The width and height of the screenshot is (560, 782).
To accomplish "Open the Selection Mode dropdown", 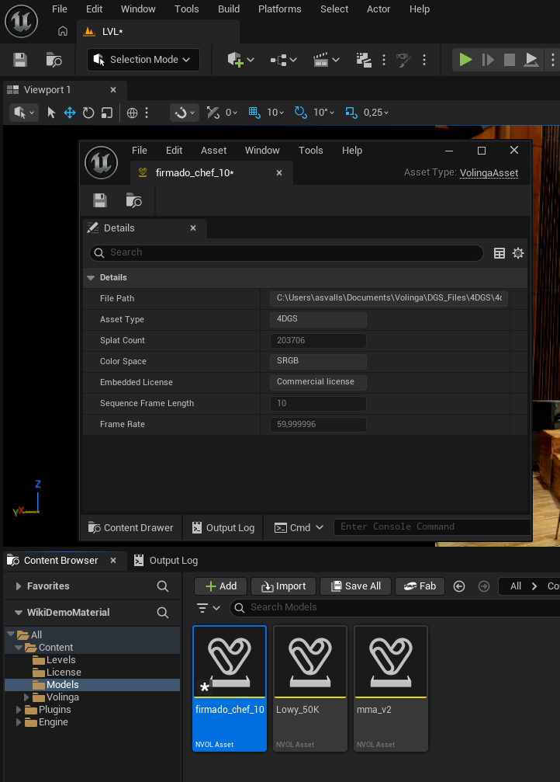I will (143, 60).
